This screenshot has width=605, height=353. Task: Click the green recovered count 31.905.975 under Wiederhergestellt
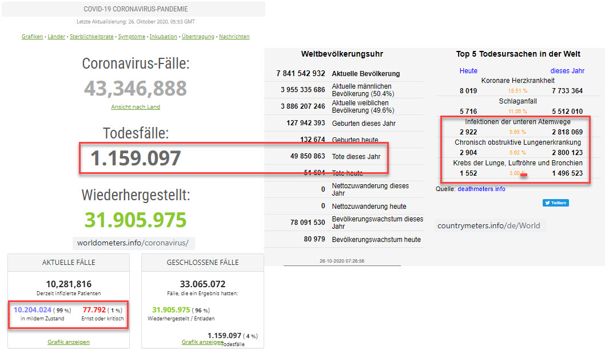tap(136, 220)
